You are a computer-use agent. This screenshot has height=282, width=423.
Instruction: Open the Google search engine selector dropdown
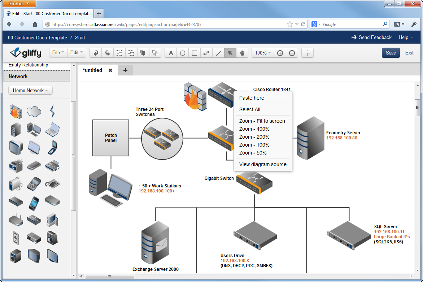(x=316, y=24)
